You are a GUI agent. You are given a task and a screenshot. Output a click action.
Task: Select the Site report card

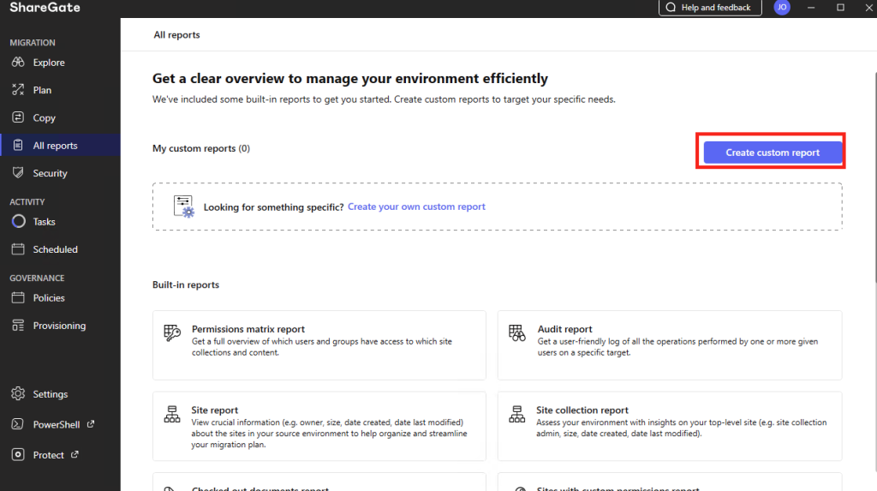click(x=319, y=426)
